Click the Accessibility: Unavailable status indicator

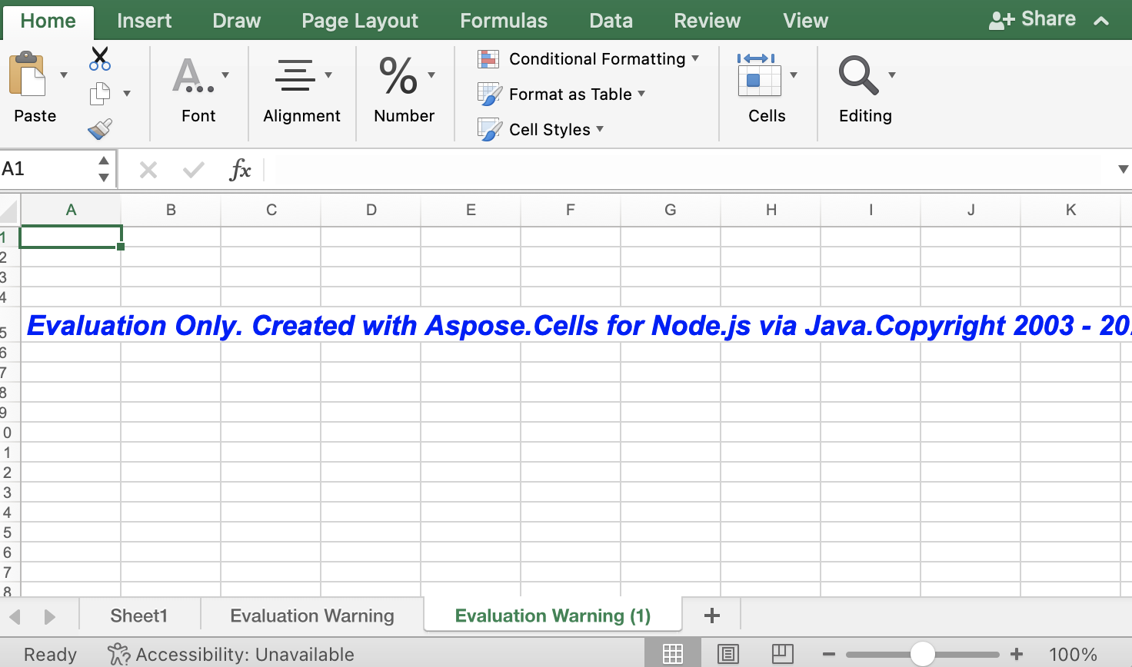(x=231, y=654)
